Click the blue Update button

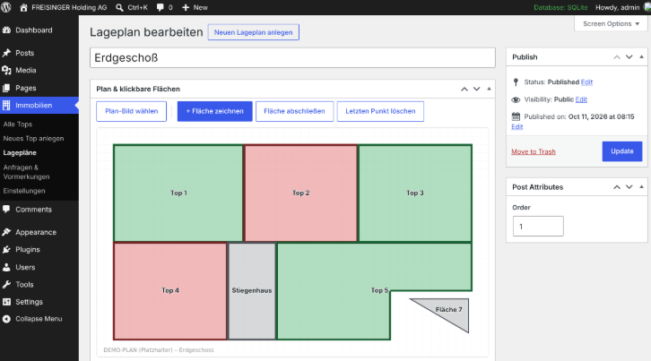point(622,151)
